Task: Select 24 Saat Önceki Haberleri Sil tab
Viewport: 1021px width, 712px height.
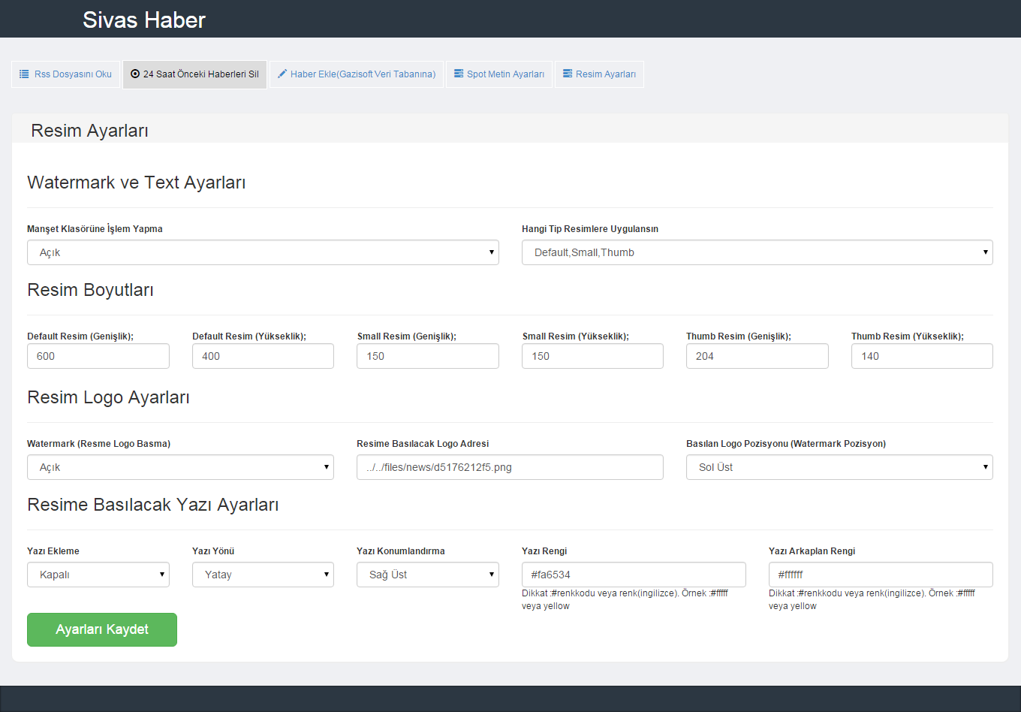Action: [x=194, y=74]
